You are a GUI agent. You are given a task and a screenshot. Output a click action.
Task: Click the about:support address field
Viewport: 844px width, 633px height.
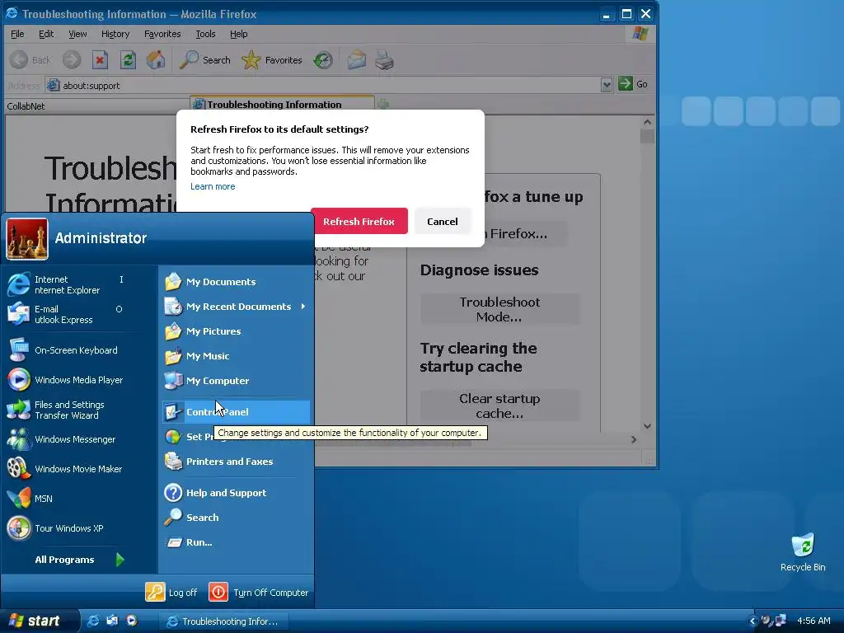tap(323, 85)
